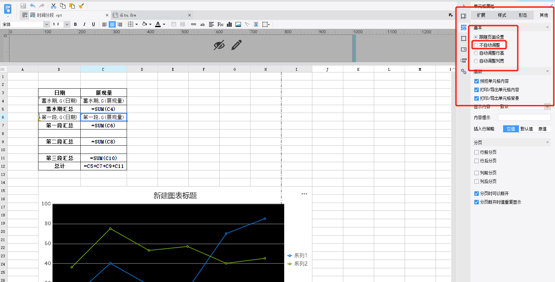
Task: Click the hidden-eye icon in header area
Action: tap(219, 45)
